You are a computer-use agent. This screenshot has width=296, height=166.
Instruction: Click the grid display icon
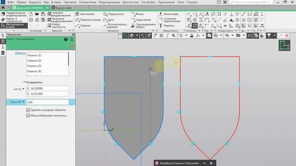(161, 36)
